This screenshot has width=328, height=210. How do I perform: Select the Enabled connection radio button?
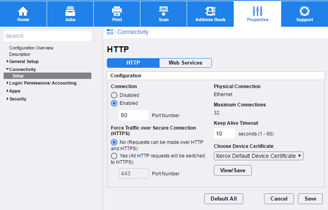point(114,103)
